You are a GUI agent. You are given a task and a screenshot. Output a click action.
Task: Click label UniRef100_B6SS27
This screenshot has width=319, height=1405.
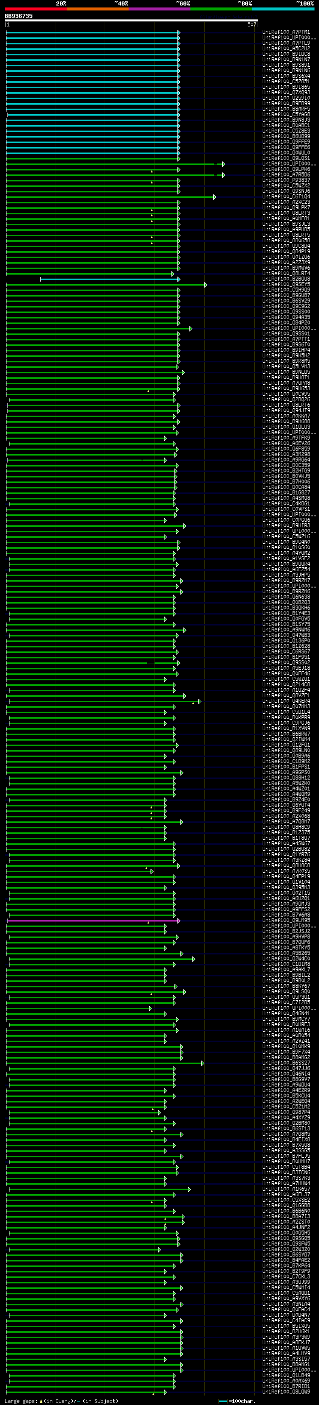pyautogui.click(x=286, y=1063)
